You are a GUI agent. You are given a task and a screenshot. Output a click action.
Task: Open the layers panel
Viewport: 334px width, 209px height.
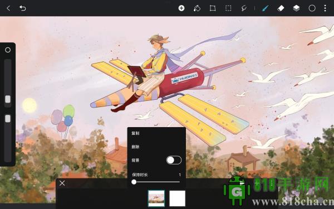pyautogui.click(x=296, y=8)
